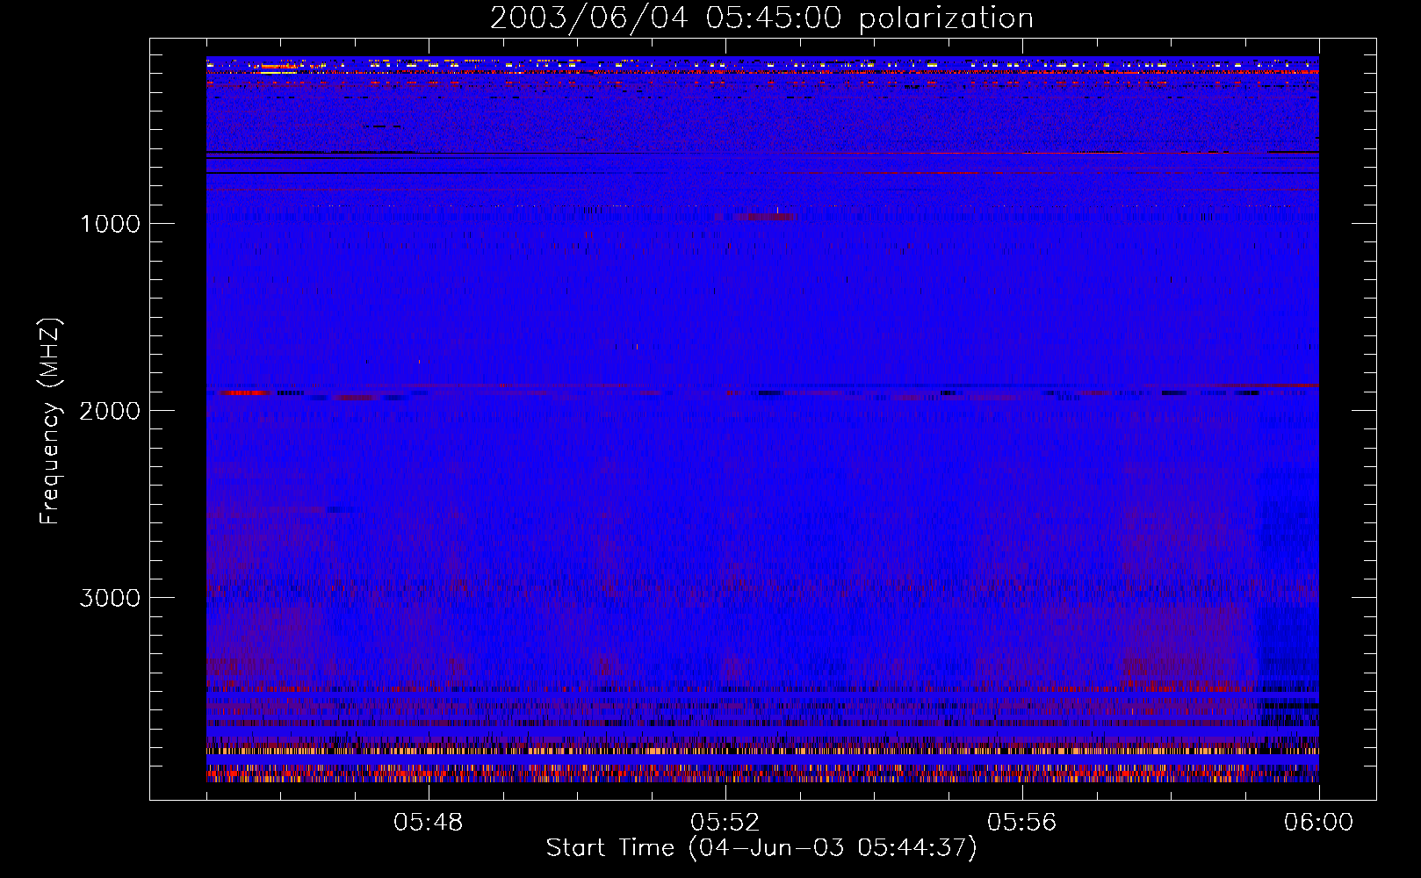Click the 1000 frequency tick label
The image size is (1421, 878).
coord(110,224)
